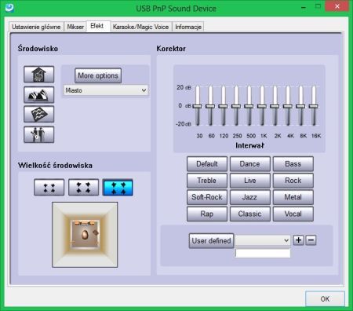Apply the Rock equalizer preset
Image resolution: width=353 pixels, height=311 pixels.
click(x=293, y=181)
